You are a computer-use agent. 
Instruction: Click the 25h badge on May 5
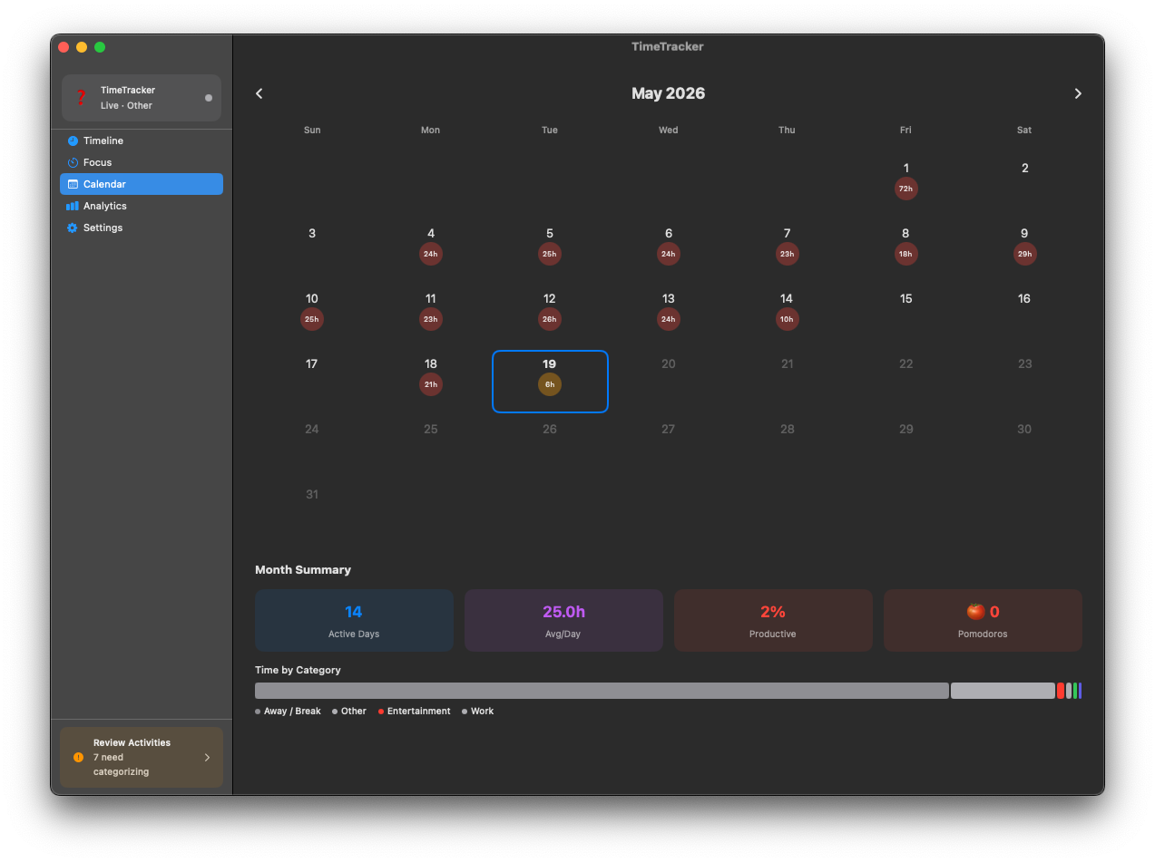(x=550, y=254)
